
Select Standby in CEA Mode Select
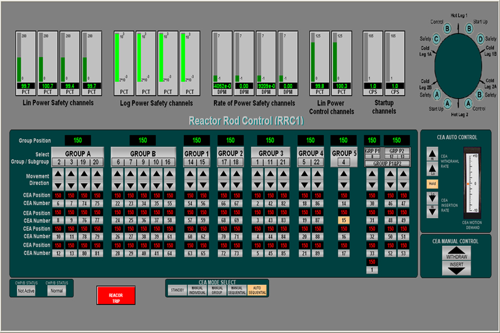coord(177,290)
